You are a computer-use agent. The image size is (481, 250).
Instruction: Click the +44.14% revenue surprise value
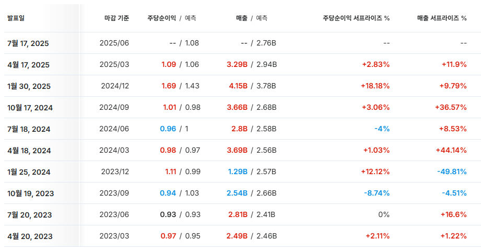pyautogui.click(x=451, y=151)
